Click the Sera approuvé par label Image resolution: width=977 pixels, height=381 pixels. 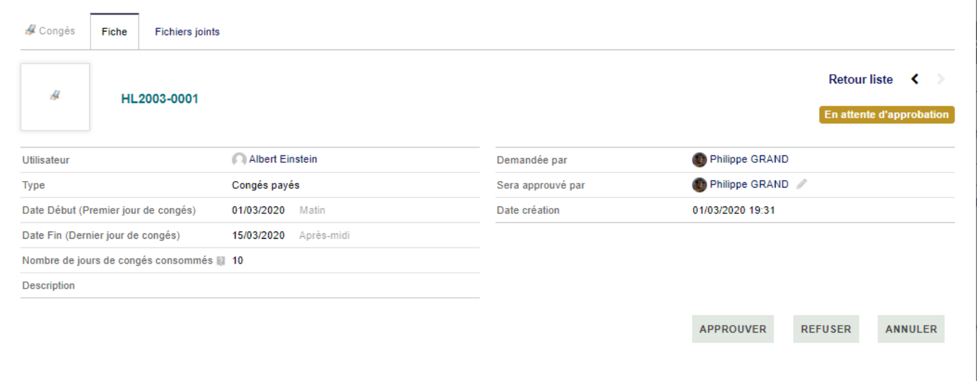541,185
